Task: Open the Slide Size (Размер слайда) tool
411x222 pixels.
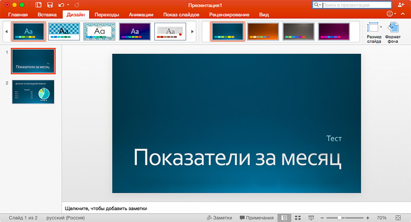Action: click(x=373, y=29)
